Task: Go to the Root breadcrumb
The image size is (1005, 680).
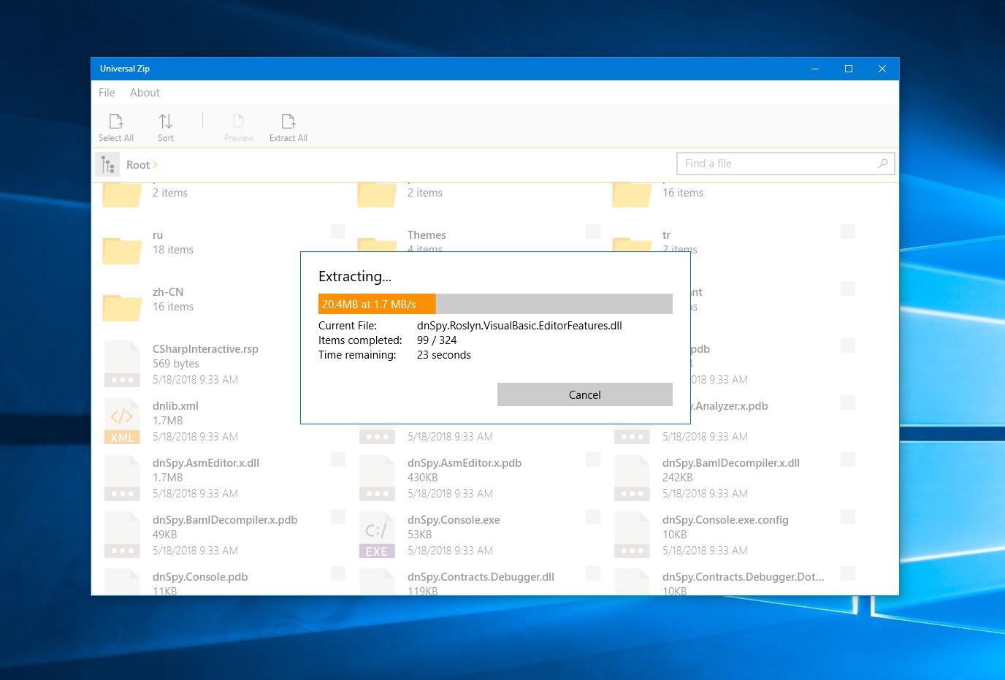Action: coord(138,165)
